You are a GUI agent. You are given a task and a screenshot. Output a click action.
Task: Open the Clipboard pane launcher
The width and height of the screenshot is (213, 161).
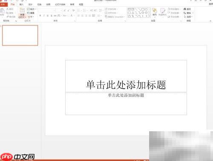(x=16, y=21)
